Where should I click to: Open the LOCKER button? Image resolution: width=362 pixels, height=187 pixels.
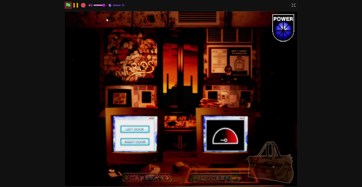pyautogui.click(x=215, y=178)
